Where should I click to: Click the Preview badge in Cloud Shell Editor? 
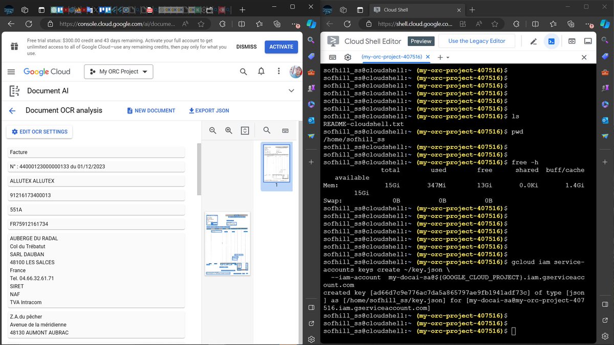pyautogui.click(x=421, y=41)
